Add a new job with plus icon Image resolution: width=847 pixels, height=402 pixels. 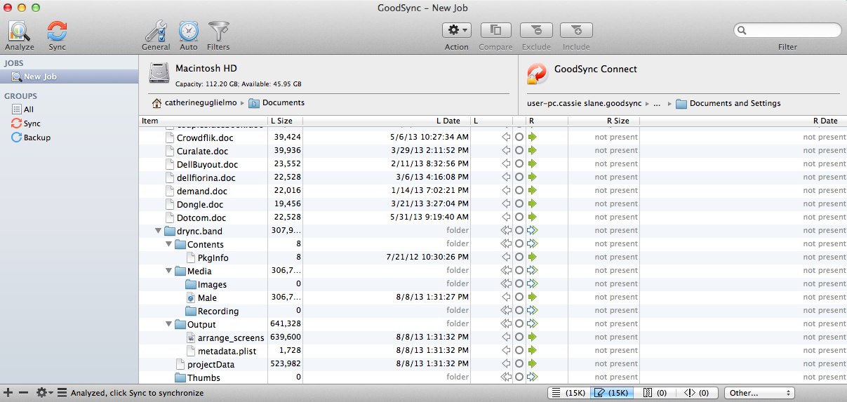click(x=8, y=393)
